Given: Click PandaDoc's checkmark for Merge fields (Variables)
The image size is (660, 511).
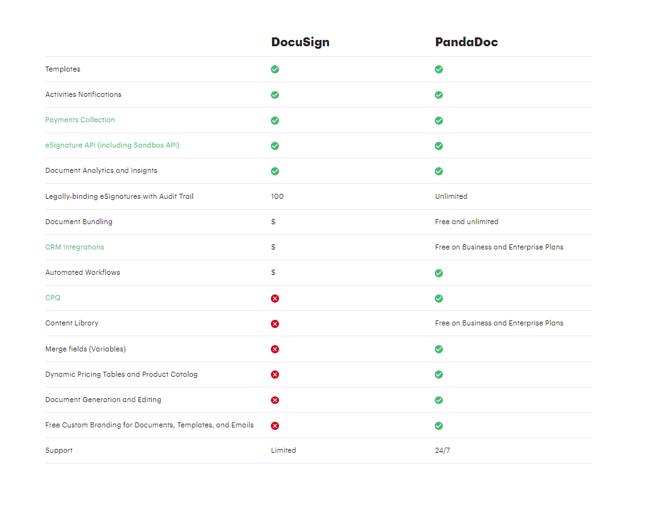Looking at the screenshot, I should coord(439,348).
